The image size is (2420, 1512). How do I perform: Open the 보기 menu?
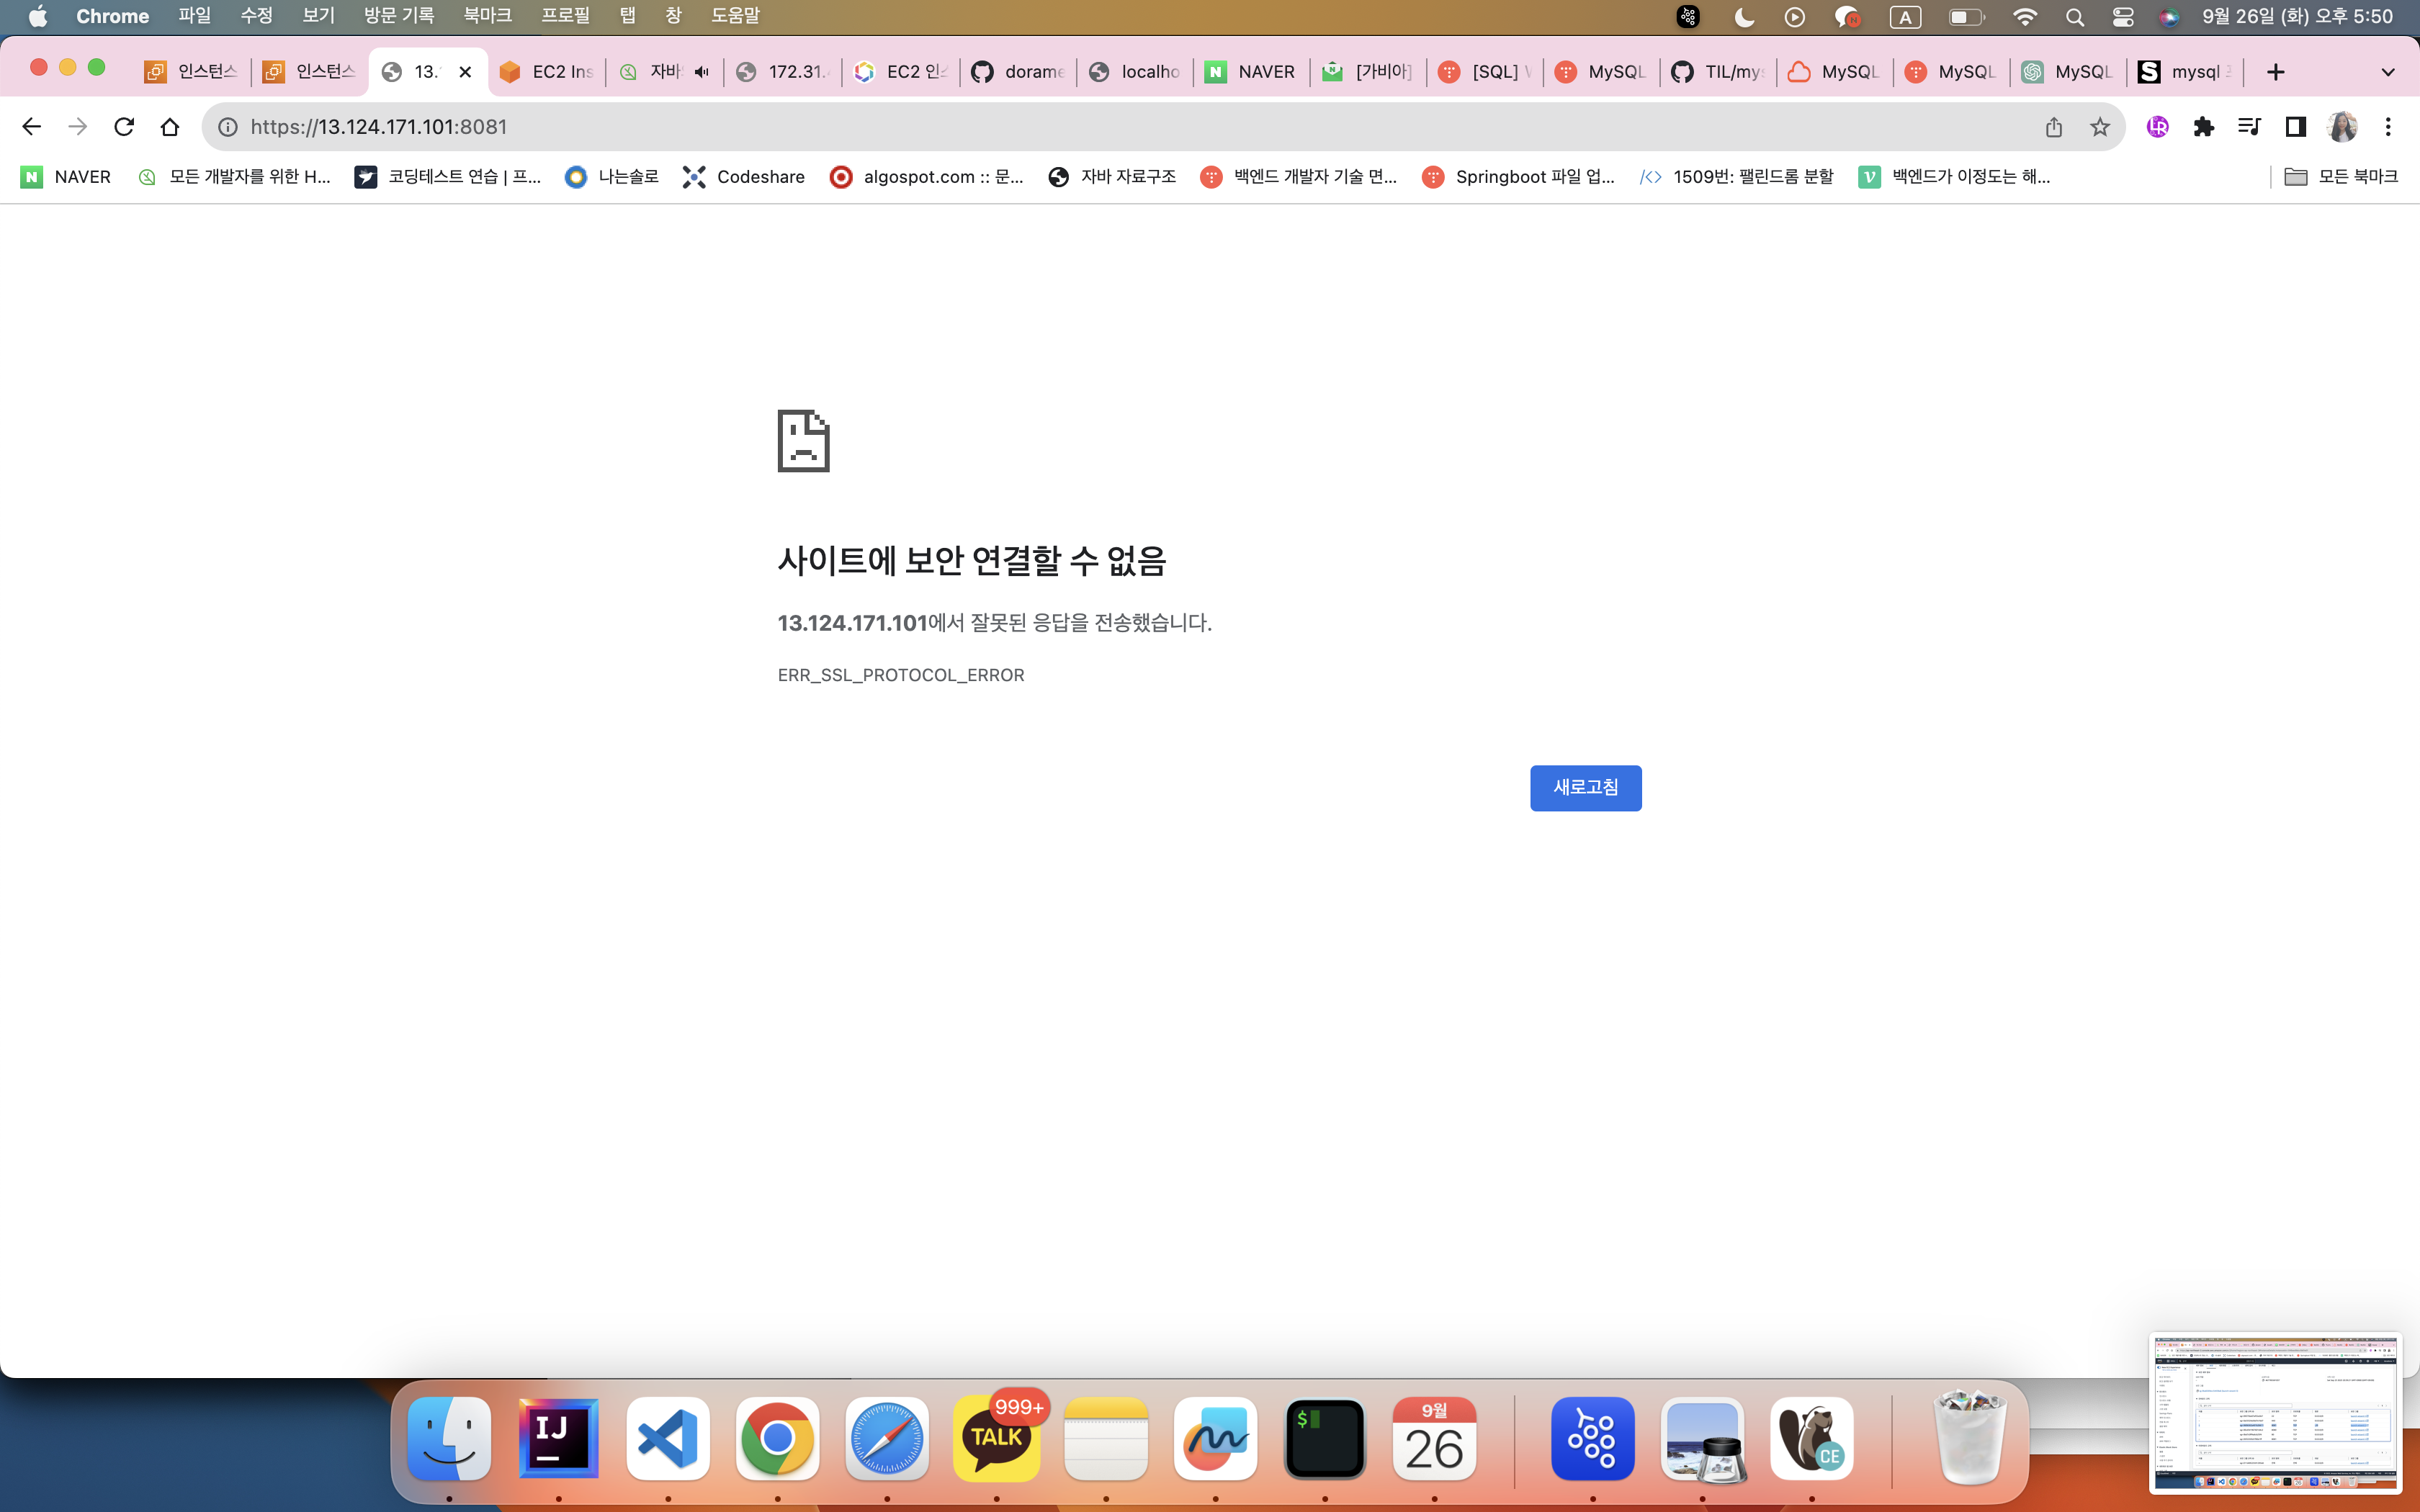318,16
